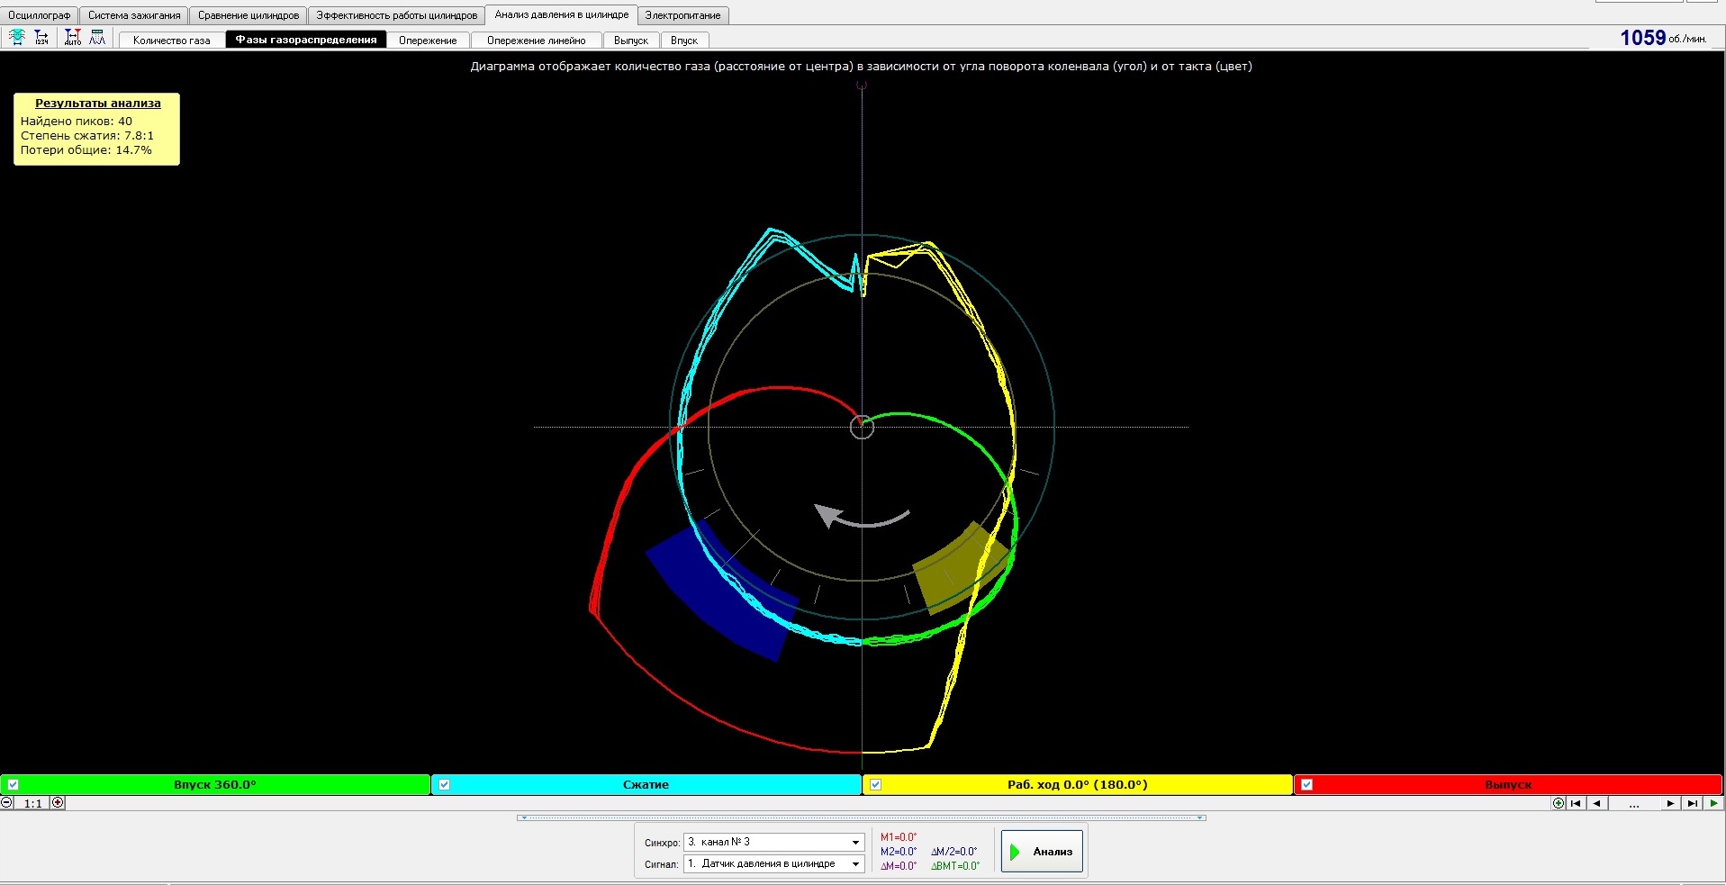Click the blue sector on the diagram

coord(720,592)
